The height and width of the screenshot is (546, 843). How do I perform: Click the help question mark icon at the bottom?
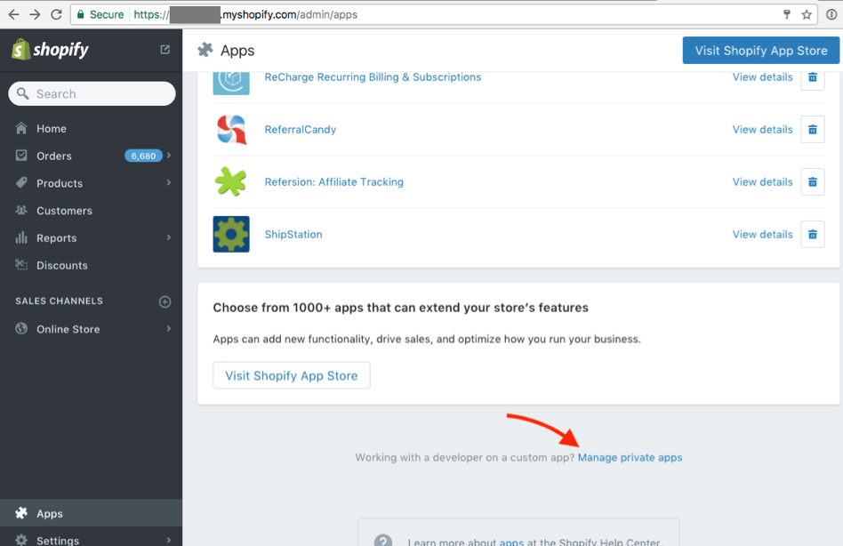(x=382, y=541)
